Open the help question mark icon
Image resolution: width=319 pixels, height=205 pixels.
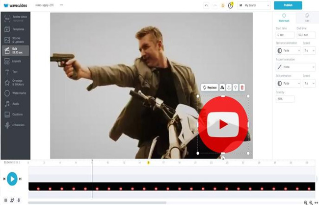[231, 5]
